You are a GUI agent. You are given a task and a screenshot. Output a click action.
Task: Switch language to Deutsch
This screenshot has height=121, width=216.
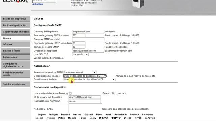[65, 114]
